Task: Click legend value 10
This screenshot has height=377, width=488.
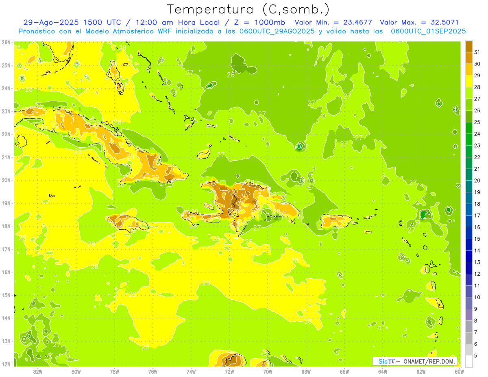Action: click(477, 297)
